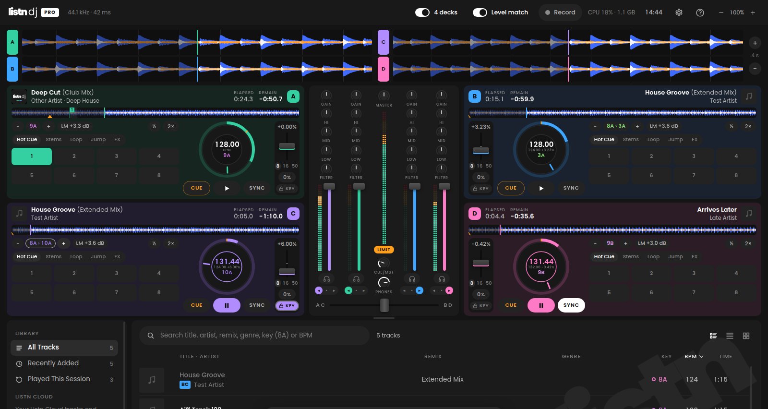Switch library to compact list view icon
768x409 pixels.
[730, 336]
